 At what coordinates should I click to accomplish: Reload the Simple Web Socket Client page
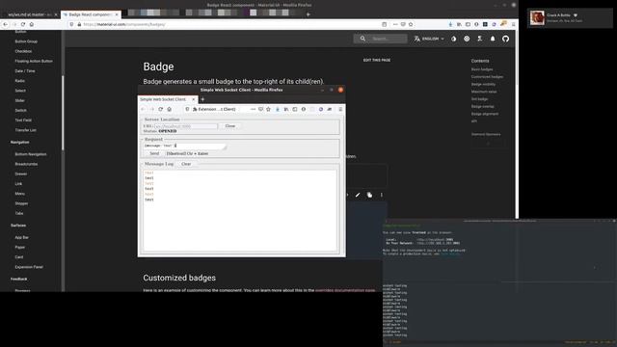coord(161,109)
